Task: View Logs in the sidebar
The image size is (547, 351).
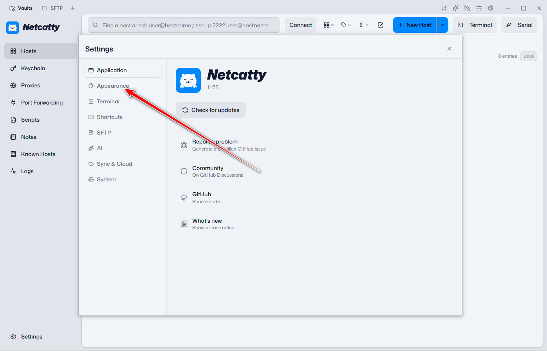Action: pos(41,171)
